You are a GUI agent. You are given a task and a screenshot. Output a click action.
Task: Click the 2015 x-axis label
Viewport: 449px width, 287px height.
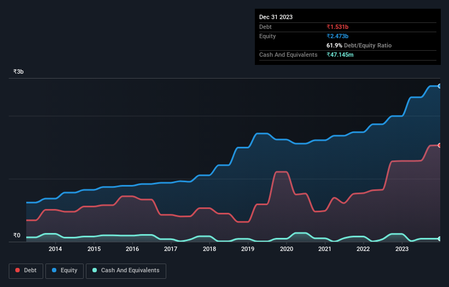(x=94, y=249)
